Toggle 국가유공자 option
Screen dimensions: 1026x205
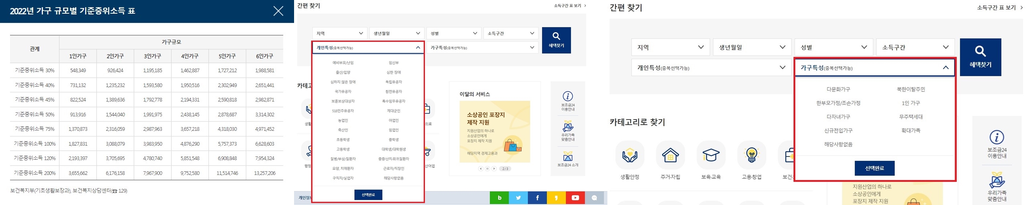click(x=343, y=92)
